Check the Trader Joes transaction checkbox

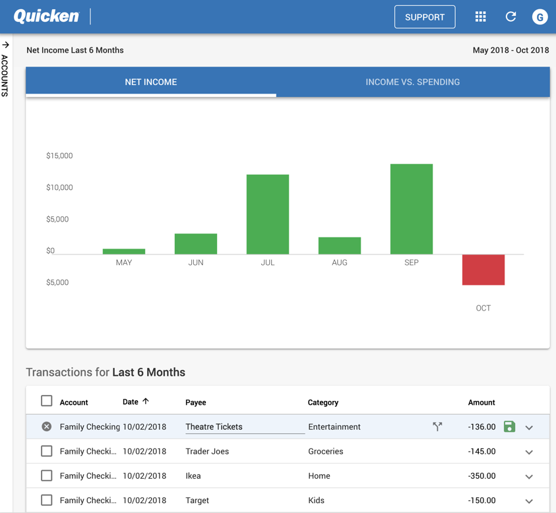pos(46,451)
